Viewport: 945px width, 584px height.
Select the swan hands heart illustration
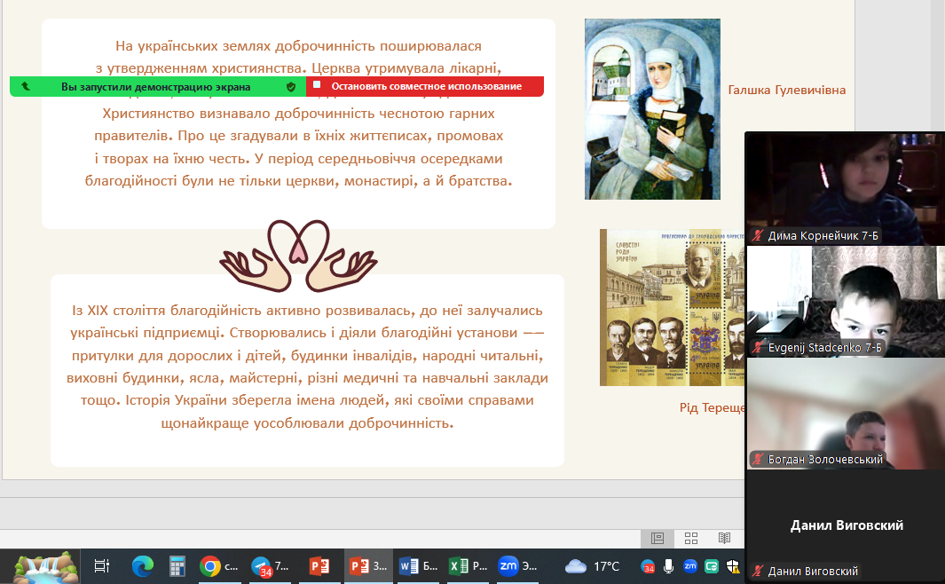pos(298,256)
